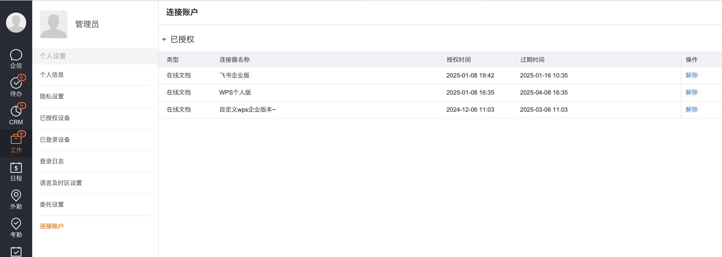Click the user avatar in dark sidebar
Image resolution: width=722 pixels, height=257 pixels.
click(16, 22)
